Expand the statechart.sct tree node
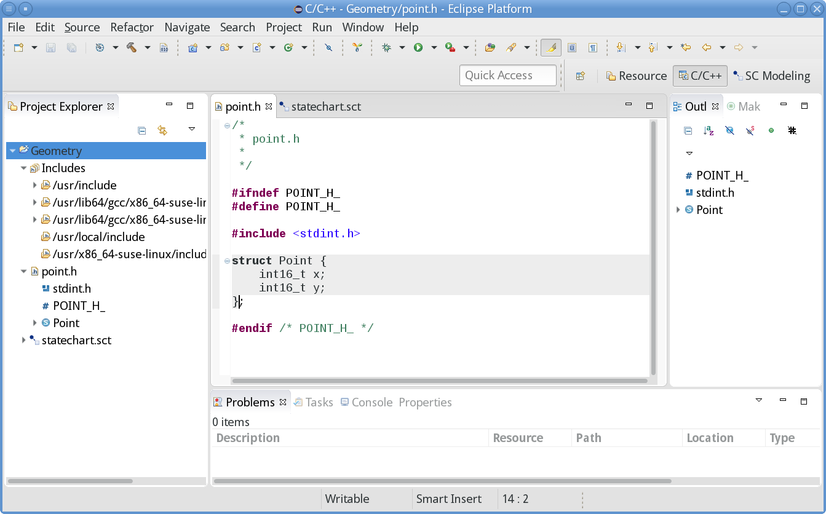Image resolution: width=826 pixels, height=514 pixels. 24,340
